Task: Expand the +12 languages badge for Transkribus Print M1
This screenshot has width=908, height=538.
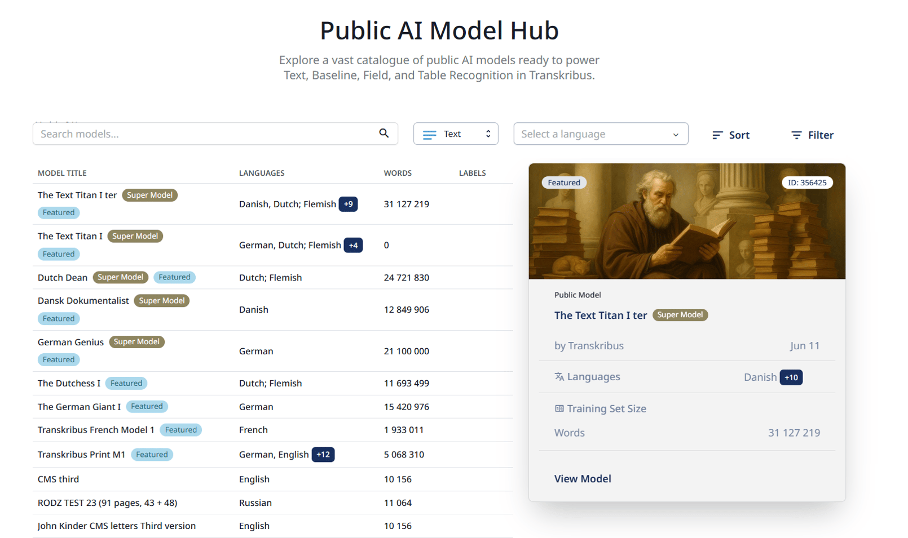Action: point(323,454)
